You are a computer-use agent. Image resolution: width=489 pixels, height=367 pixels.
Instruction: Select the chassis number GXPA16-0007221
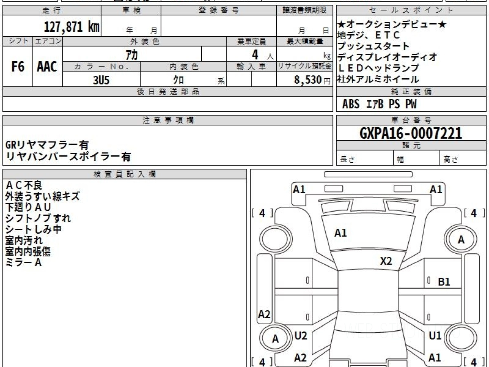point(411,133)
